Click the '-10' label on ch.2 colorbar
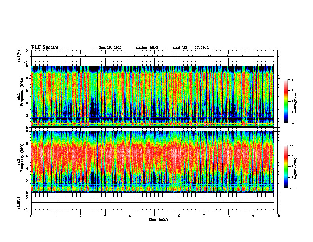The width and height of the screenshot is (313, 242). pyautogui.click(x=292, y=188)
